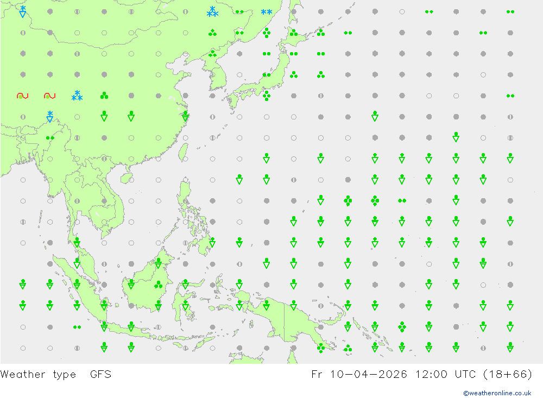This screenshot has height=398, width=543.
Task: Click the green double-dot rain symbol in the map's top-right corner
Action: click(x=510, y=12)
